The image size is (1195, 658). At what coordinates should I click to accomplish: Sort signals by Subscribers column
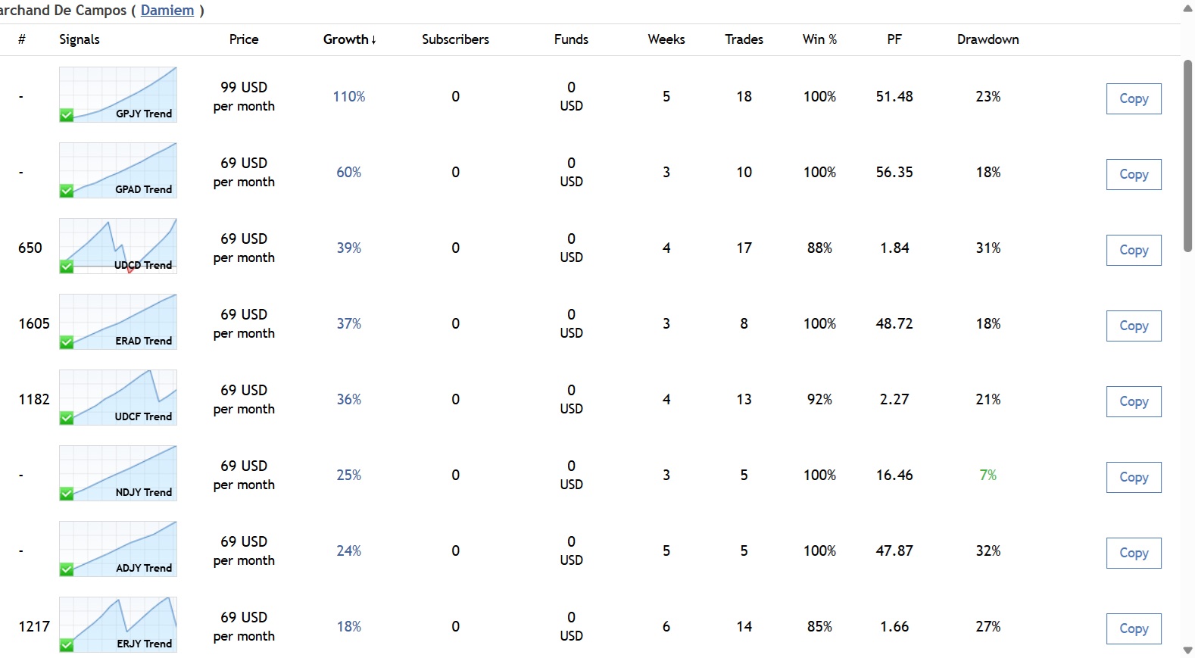[455, 39]
